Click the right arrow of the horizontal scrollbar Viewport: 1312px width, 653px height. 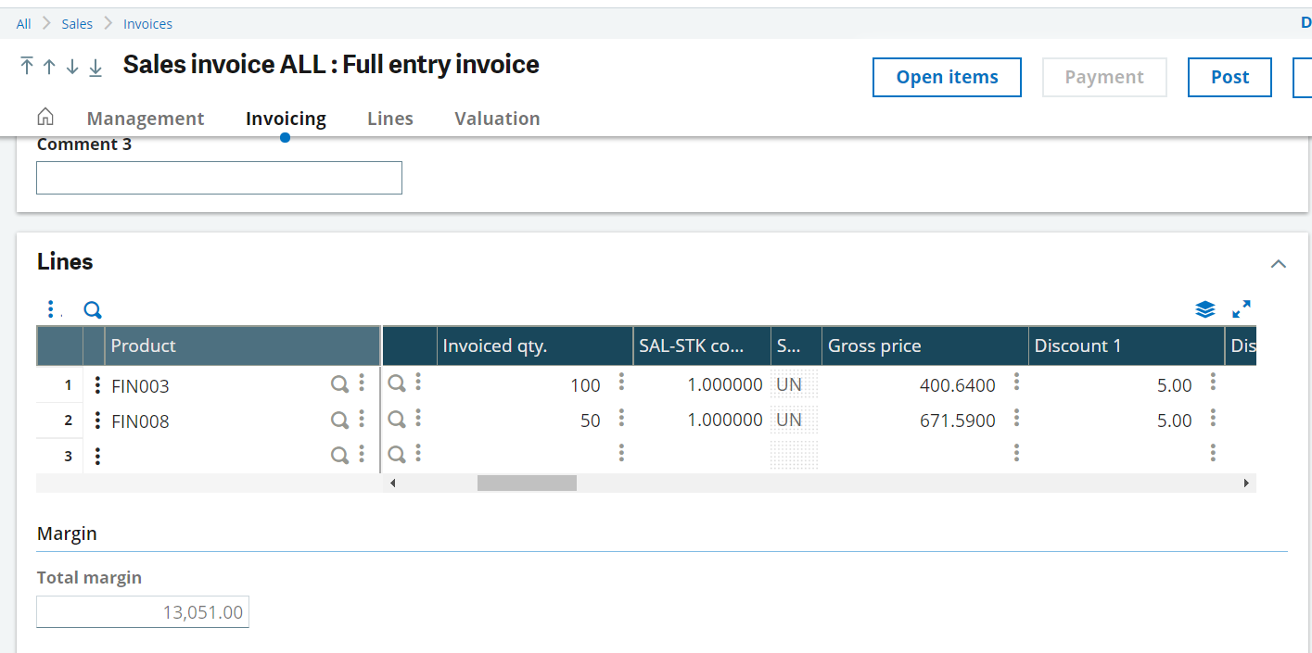tap(1247, 483)
